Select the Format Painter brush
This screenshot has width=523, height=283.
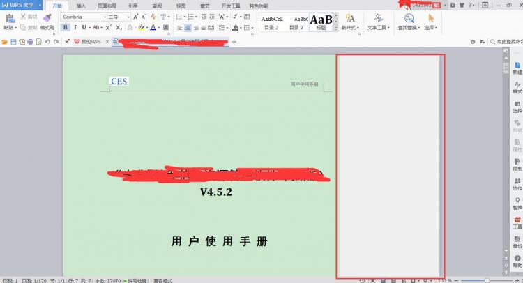pos(47,17)
